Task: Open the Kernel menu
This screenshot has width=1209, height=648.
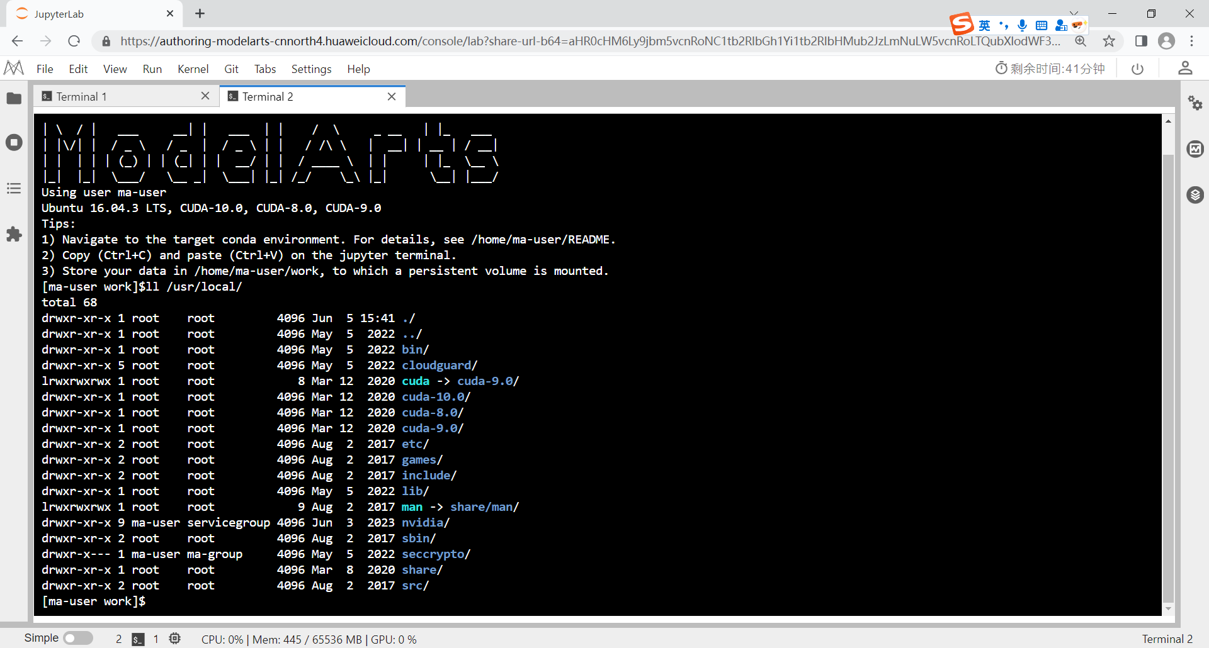Action: (x=193, y=69)
